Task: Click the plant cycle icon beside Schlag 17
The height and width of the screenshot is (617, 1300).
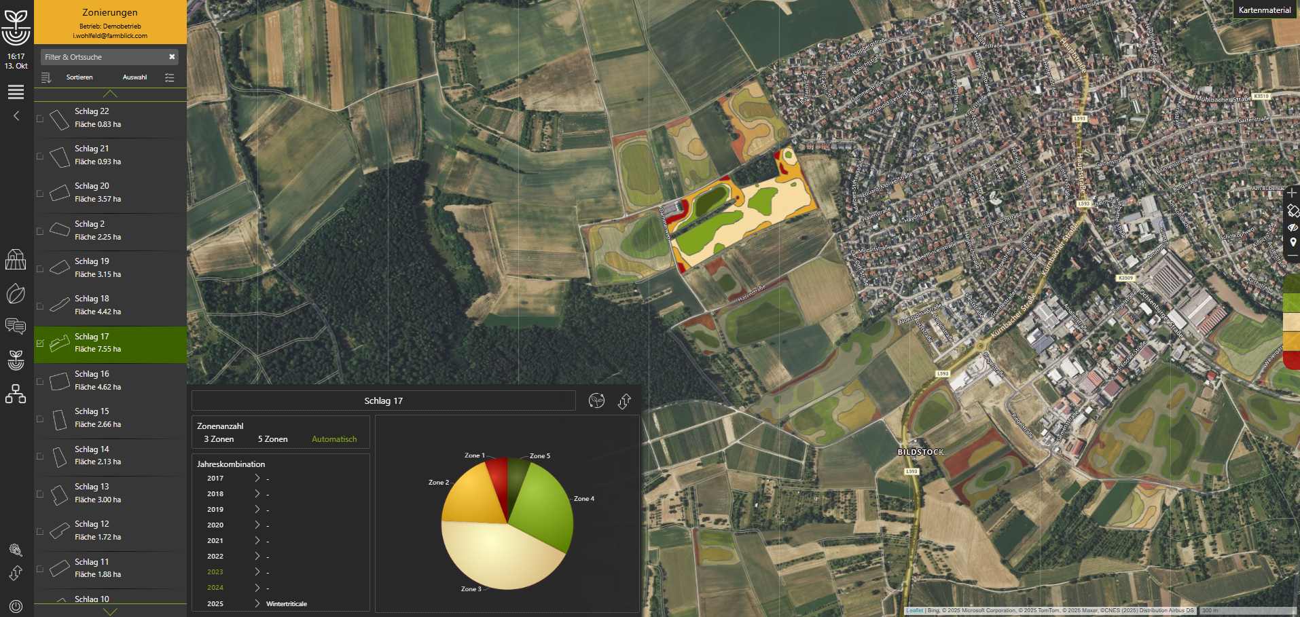Action: (596, 401)
